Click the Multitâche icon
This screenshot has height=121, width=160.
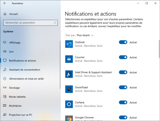(x=5, y=106)
